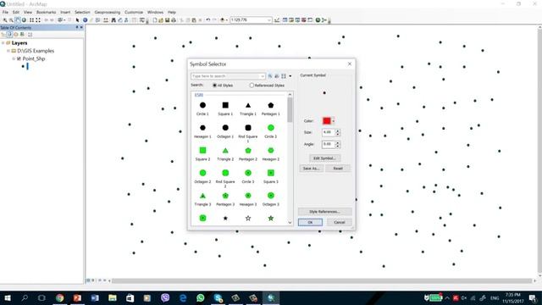Open Style References dialog
This screenshot has height=305, width=542.
tap(324, 211)
